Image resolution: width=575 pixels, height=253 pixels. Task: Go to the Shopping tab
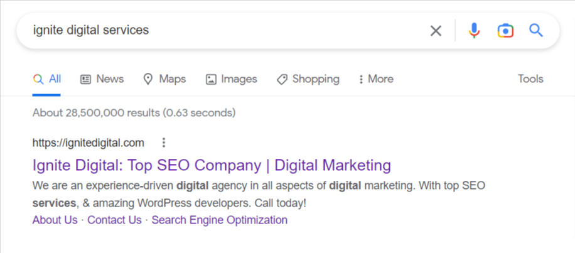tap(308, 79)
